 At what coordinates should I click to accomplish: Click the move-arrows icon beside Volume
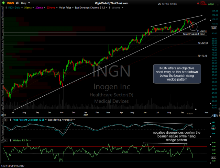[x=110, y=8]
